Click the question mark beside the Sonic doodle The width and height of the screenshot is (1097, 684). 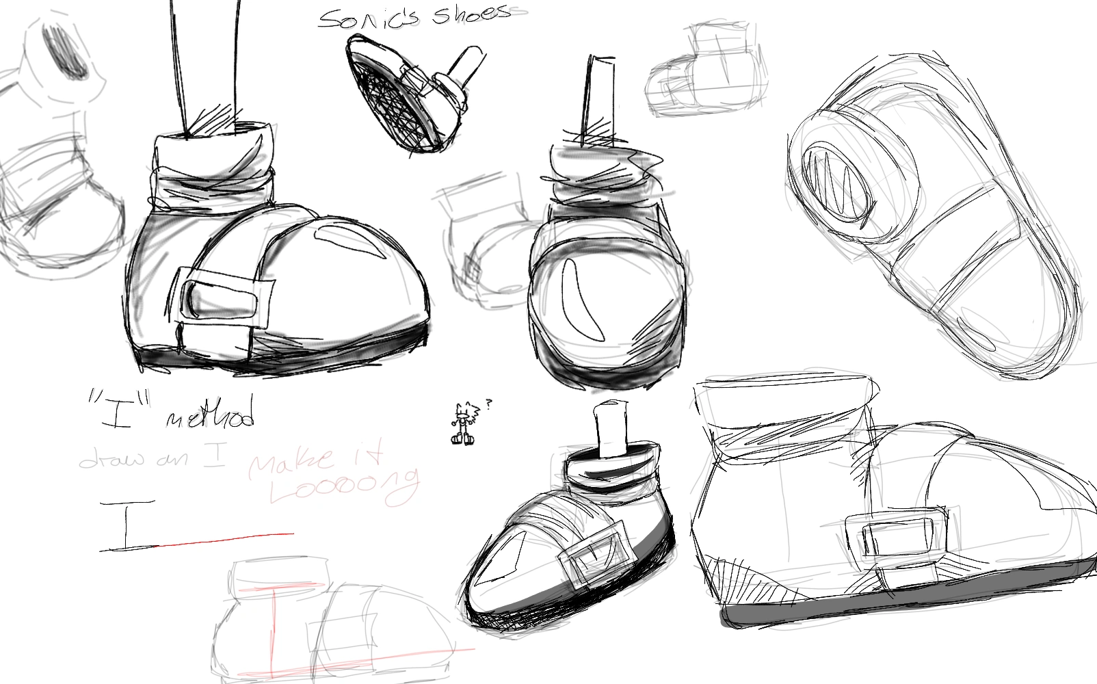pos(487,402)
